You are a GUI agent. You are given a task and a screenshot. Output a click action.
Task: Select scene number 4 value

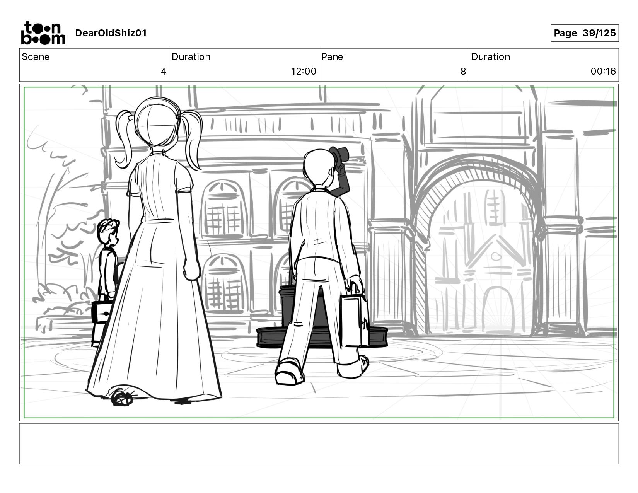[164, 72]
